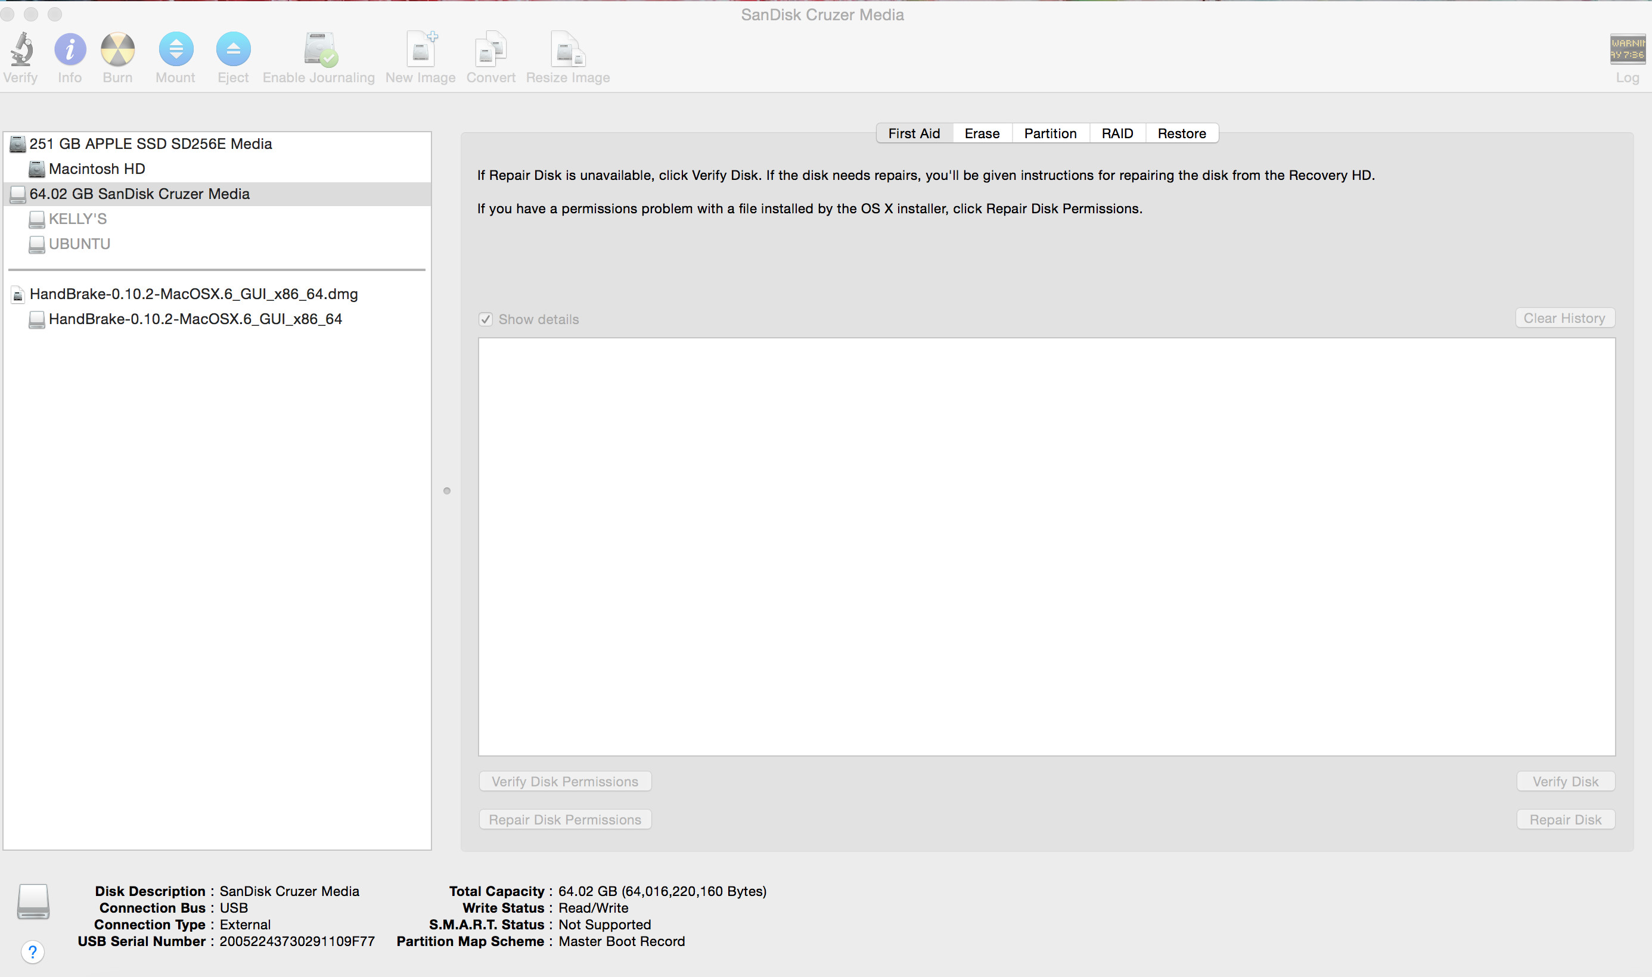Open the Restore tab
Viewport: 1652px width, 977px height.
click(1182, 133)
